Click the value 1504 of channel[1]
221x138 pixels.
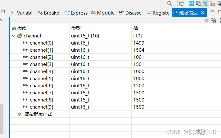coord(139,50)
